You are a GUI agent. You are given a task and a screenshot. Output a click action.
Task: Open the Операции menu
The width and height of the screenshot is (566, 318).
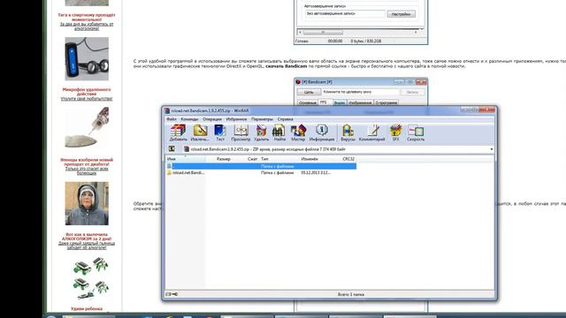click(x=212, y=119)
